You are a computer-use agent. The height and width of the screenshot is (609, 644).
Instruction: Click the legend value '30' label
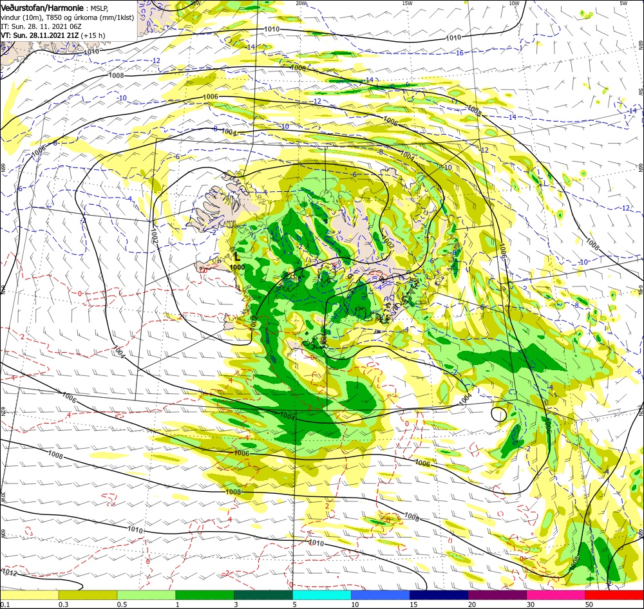pos(531,604)
